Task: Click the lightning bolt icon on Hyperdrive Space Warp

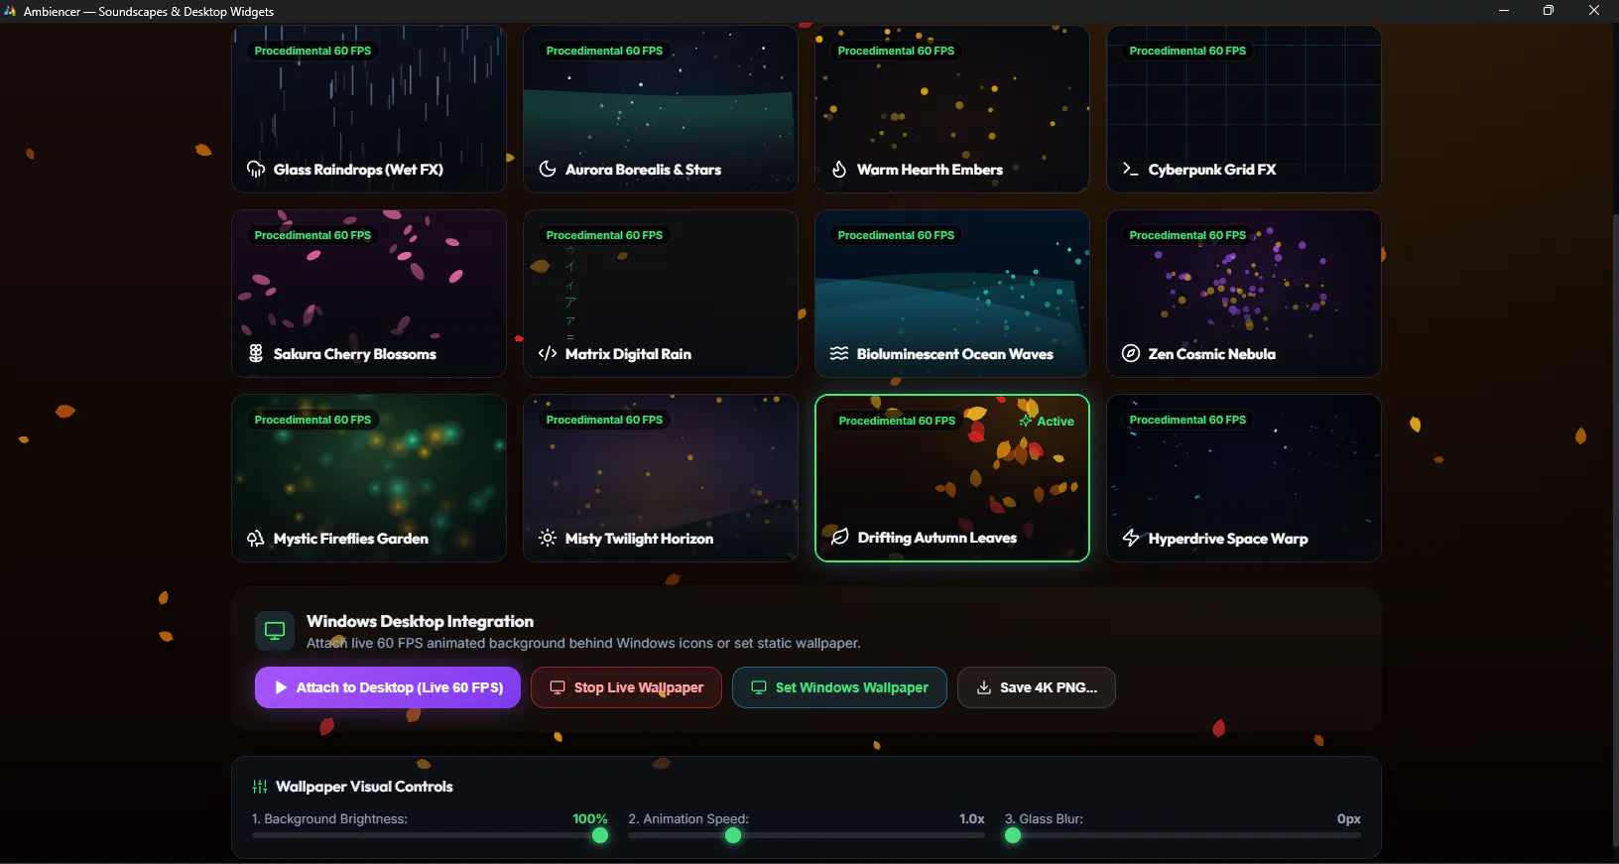Action: pos(1131,538)
